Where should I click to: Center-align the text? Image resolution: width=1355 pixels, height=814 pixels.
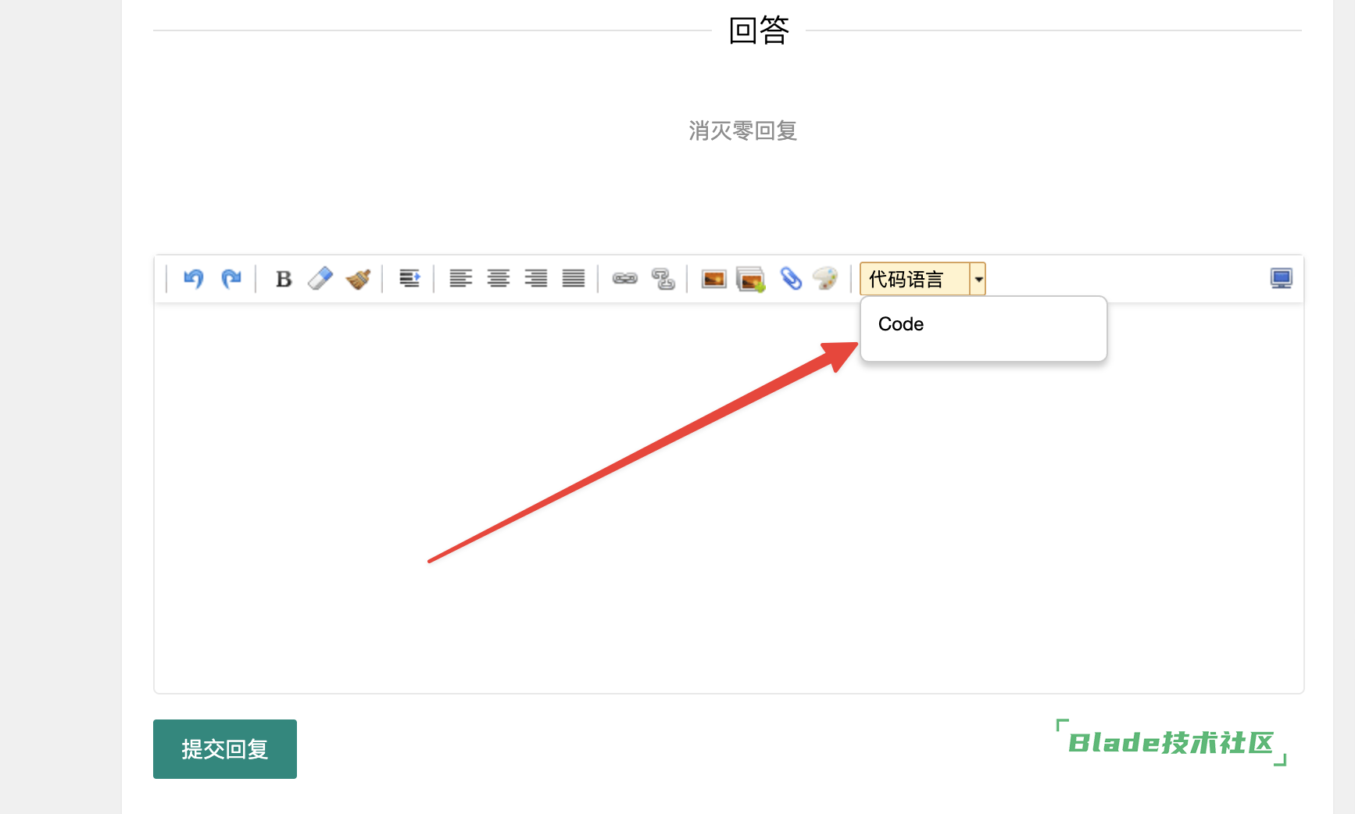(x=499, y=278)
